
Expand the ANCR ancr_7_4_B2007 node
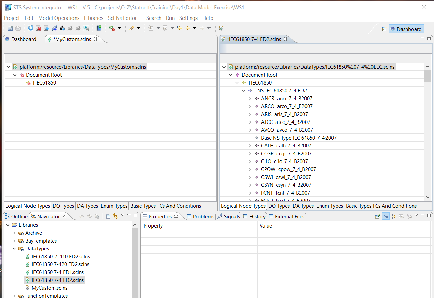pos(250,99)
